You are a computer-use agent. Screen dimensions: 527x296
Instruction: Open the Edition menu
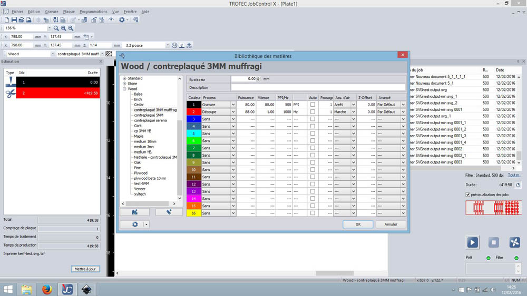34,12
